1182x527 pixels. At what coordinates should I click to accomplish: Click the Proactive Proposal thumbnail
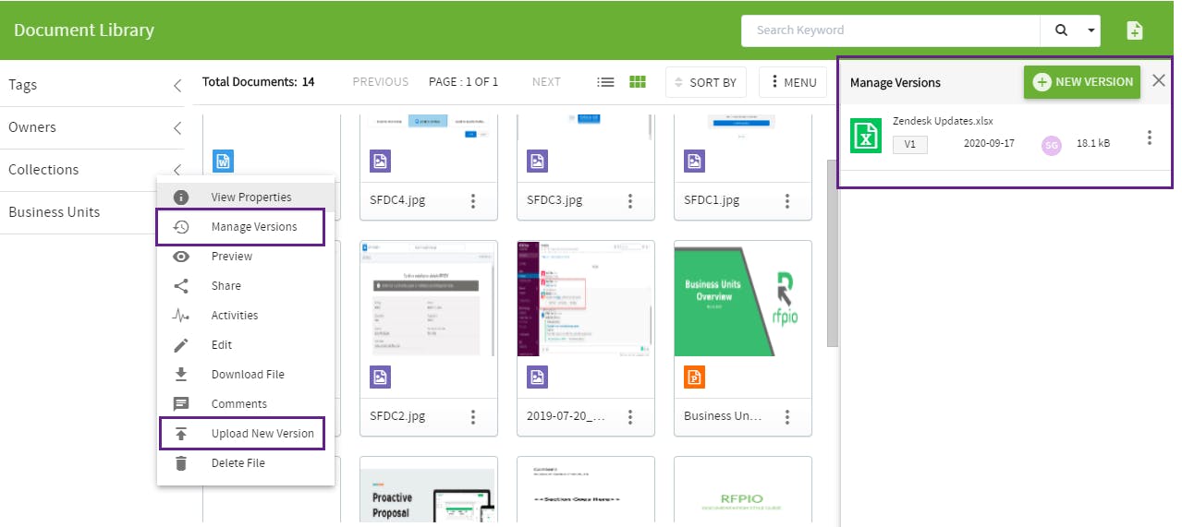tap(429, 492)
